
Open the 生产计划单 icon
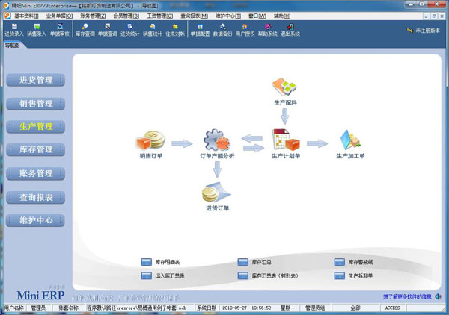(x=285, y=140)
